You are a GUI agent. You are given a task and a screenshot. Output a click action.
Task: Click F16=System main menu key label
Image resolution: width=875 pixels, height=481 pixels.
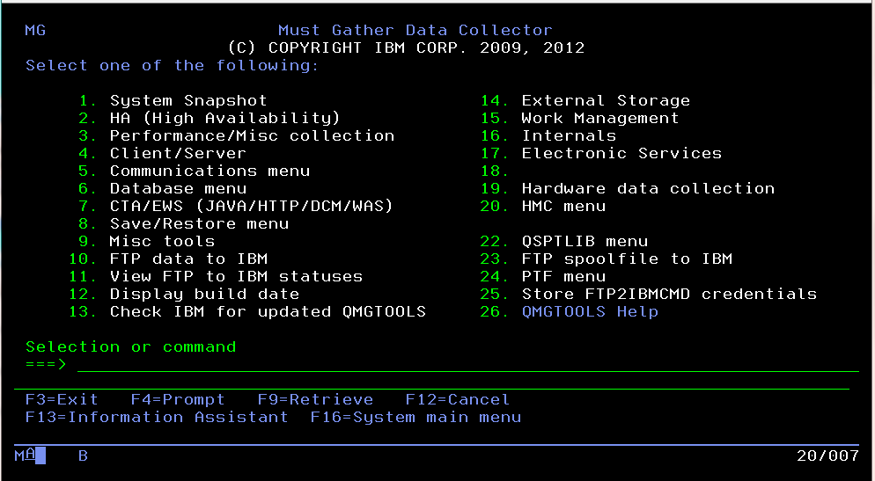415,417
